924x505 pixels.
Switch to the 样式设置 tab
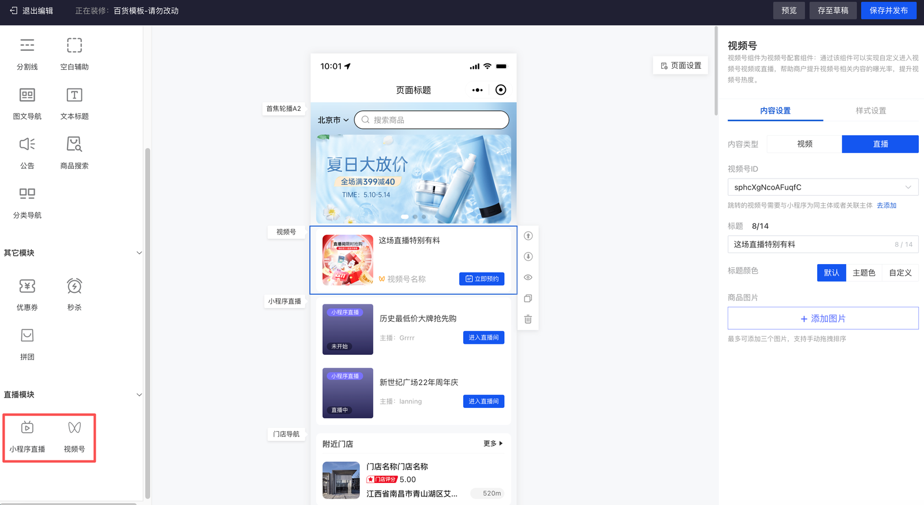[870, 110]
